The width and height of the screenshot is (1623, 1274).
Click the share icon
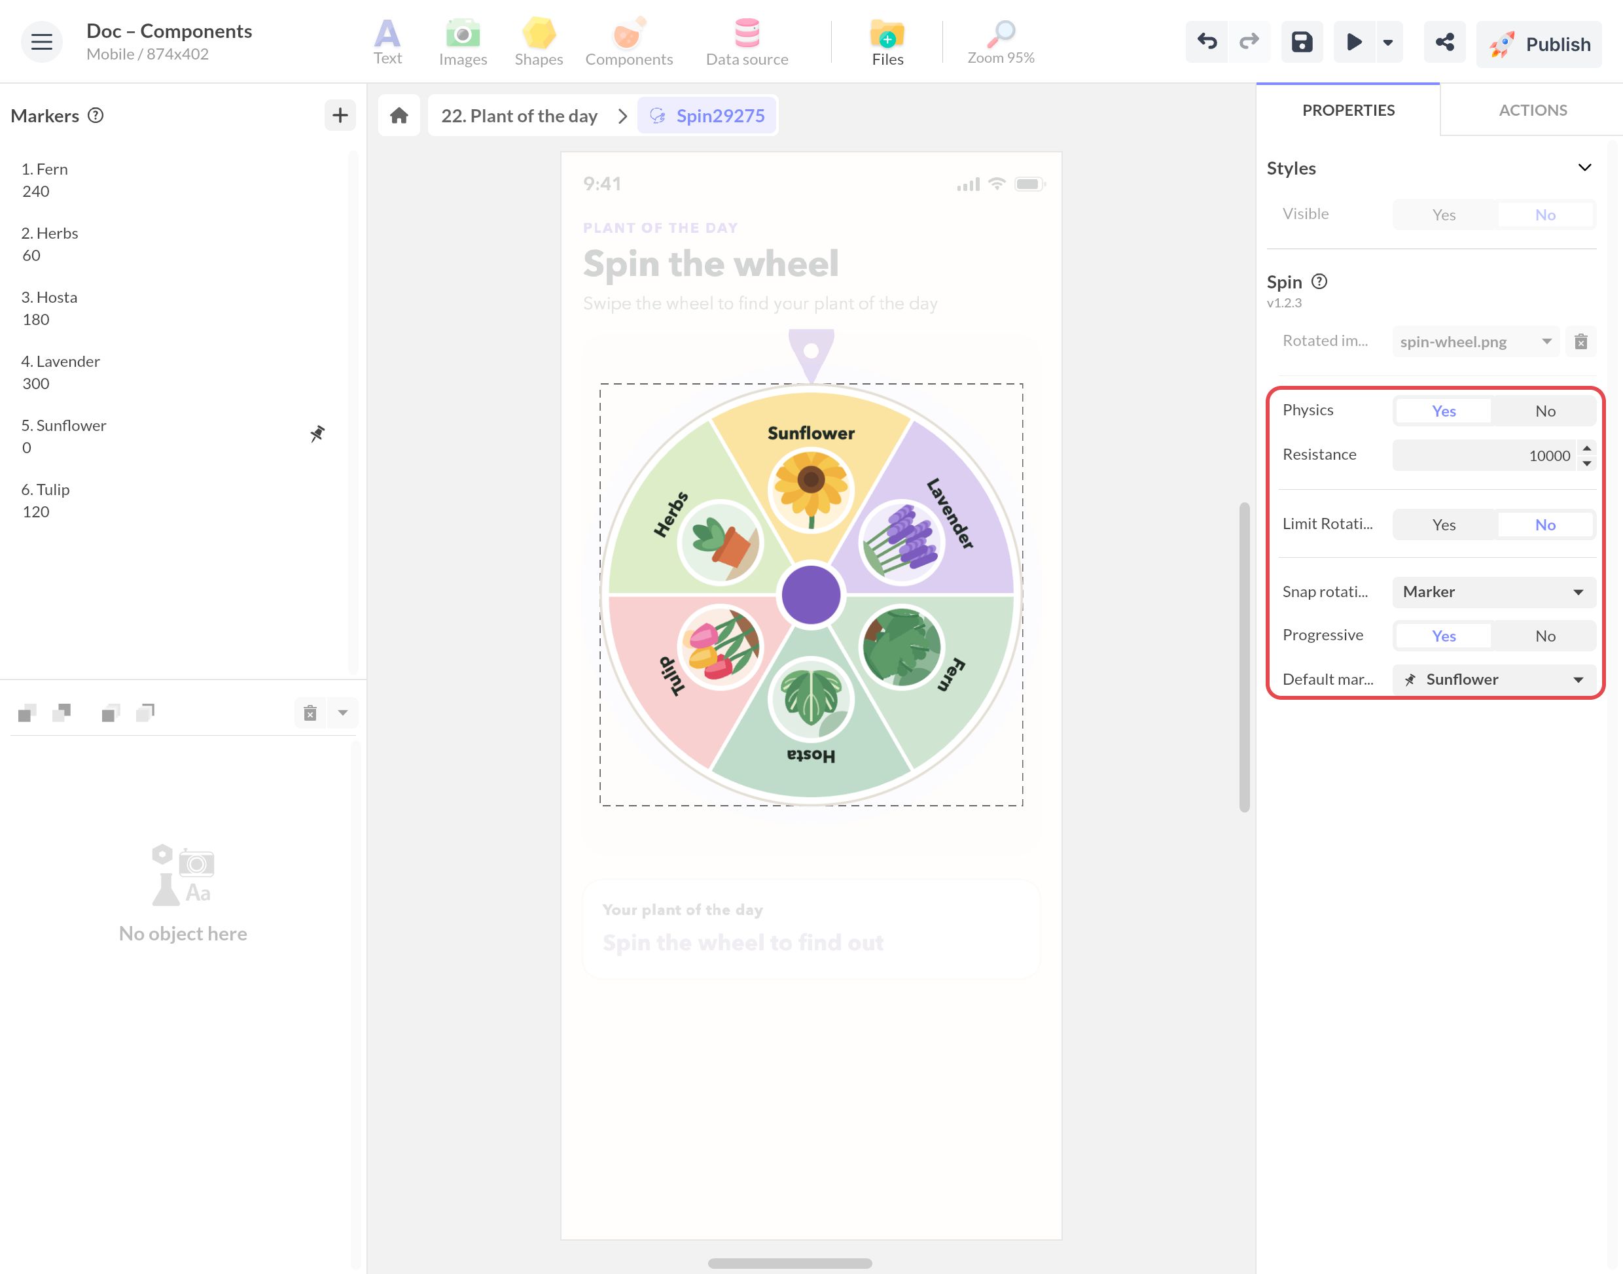[1444, 42]
